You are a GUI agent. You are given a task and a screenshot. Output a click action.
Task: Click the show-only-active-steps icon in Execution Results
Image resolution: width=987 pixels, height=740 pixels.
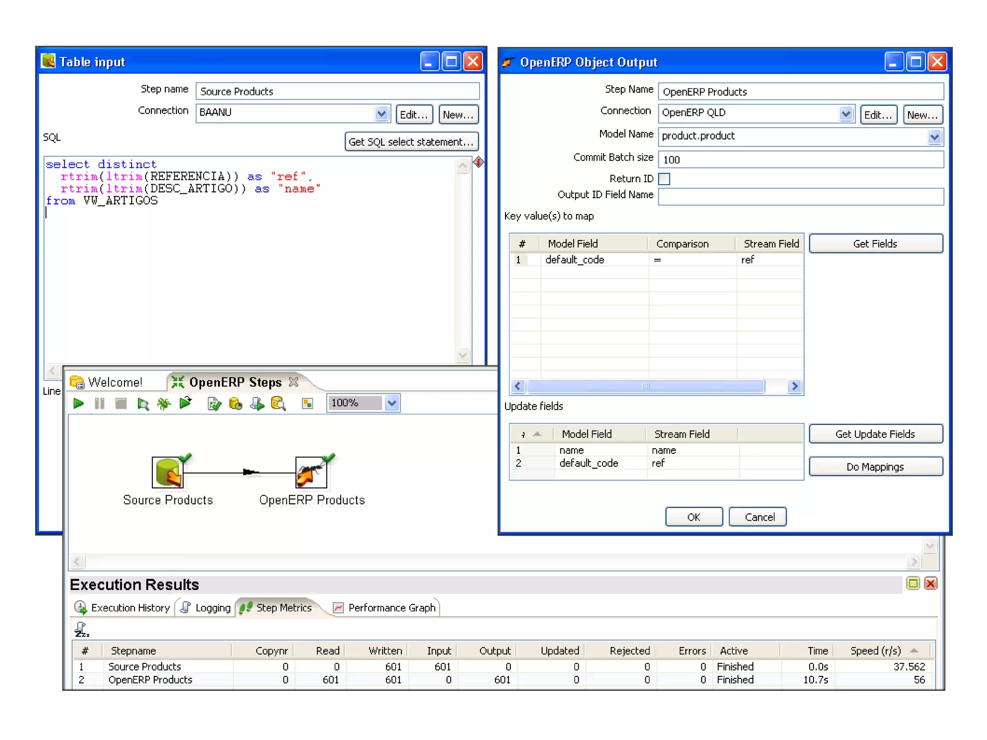tap(81, 629)
